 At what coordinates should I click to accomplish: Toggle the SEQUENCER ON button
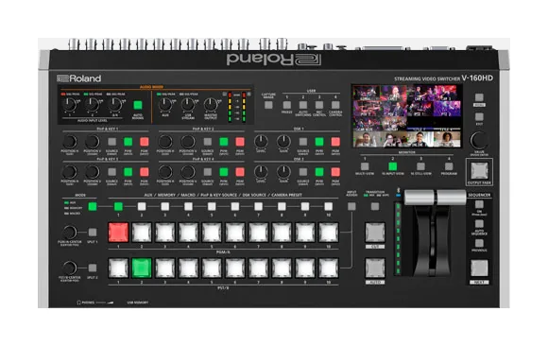click(x=479, y=204)
